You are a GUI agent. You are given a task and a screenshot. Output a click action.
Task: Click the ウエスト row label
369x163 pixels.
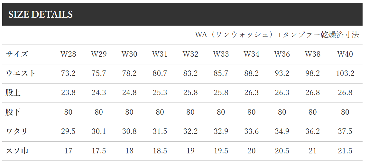tap(21, 73)
